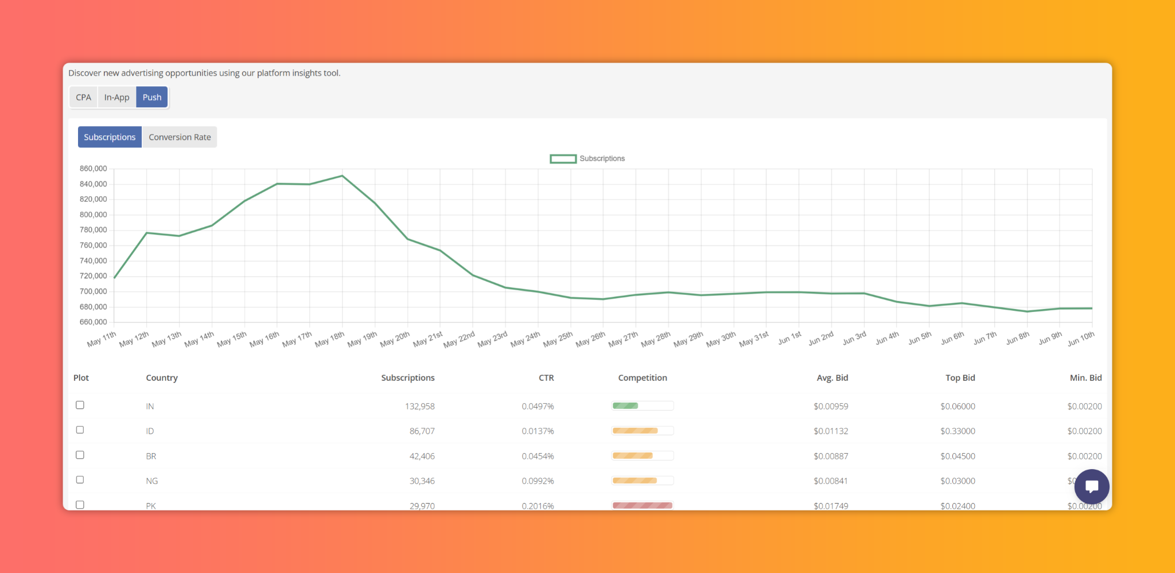Select the Push tab

pos(152,98)
